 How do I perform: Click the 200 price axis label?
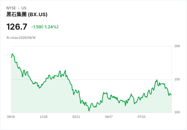tap(177, 46)
